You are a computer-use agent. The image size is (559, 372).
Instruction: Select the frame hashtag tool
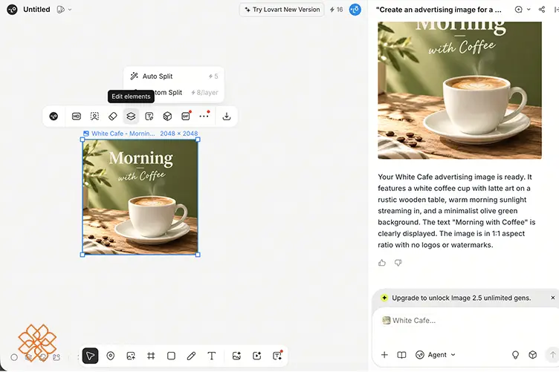click(x=151, y=356)
